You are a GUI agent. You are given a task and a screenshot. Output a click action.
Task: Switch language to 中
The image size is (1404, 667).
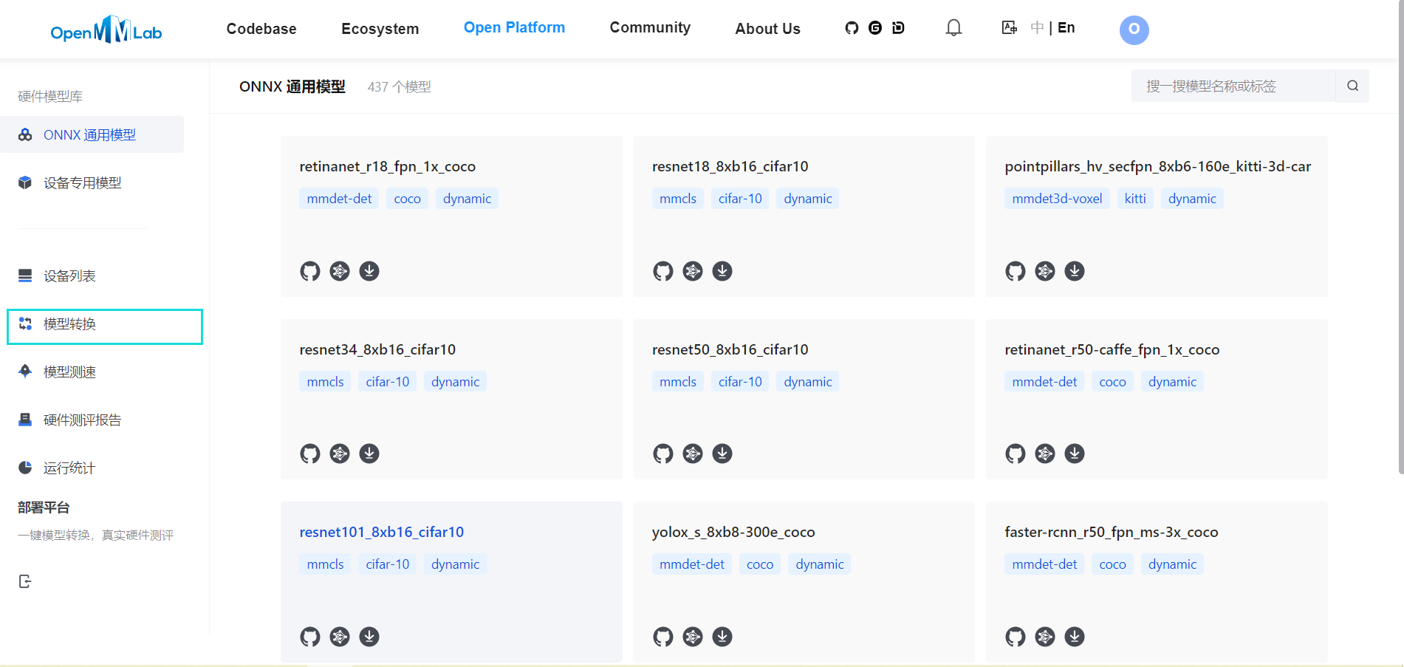(1037, 27)
